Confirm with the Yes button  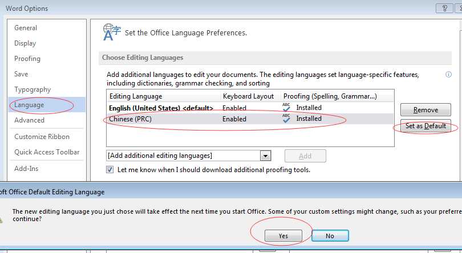pyautogui.click(x=283, y=236)
